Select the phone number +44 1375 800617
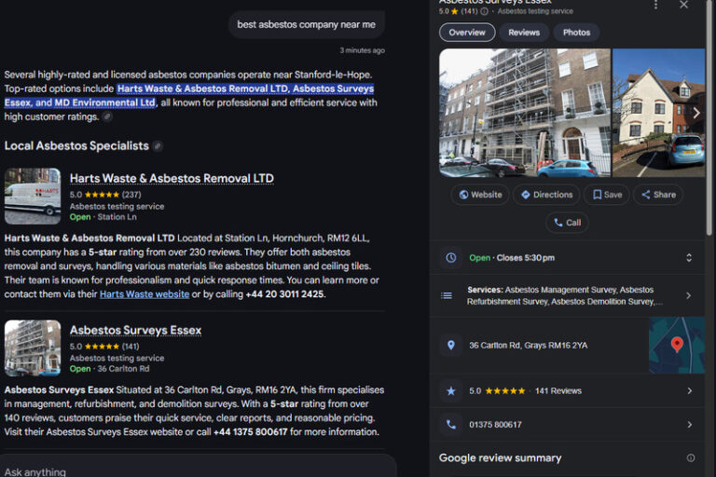This screenshot has width=716, height=477. point(250,432)
